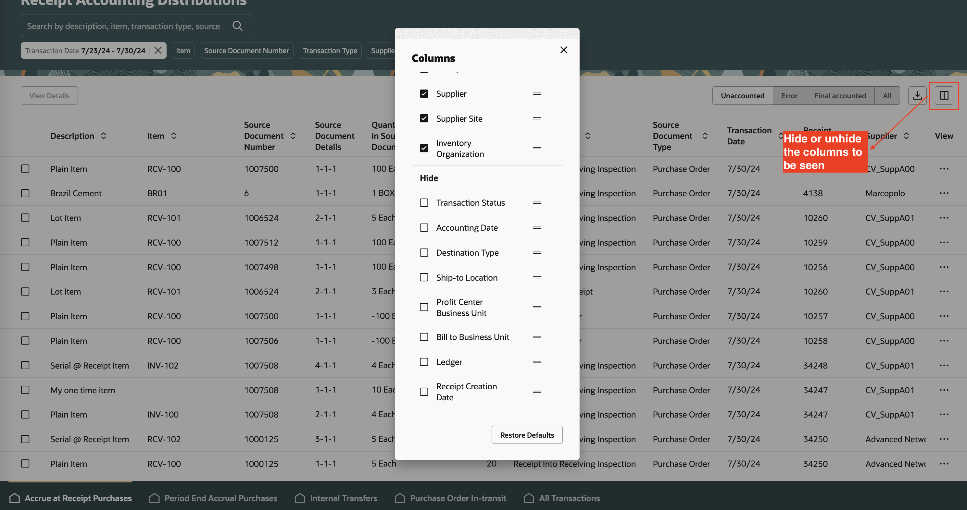Open row actions for receipt 34250 Plain Item
Viewport: 967px width, 510px height.
[944, 464]
